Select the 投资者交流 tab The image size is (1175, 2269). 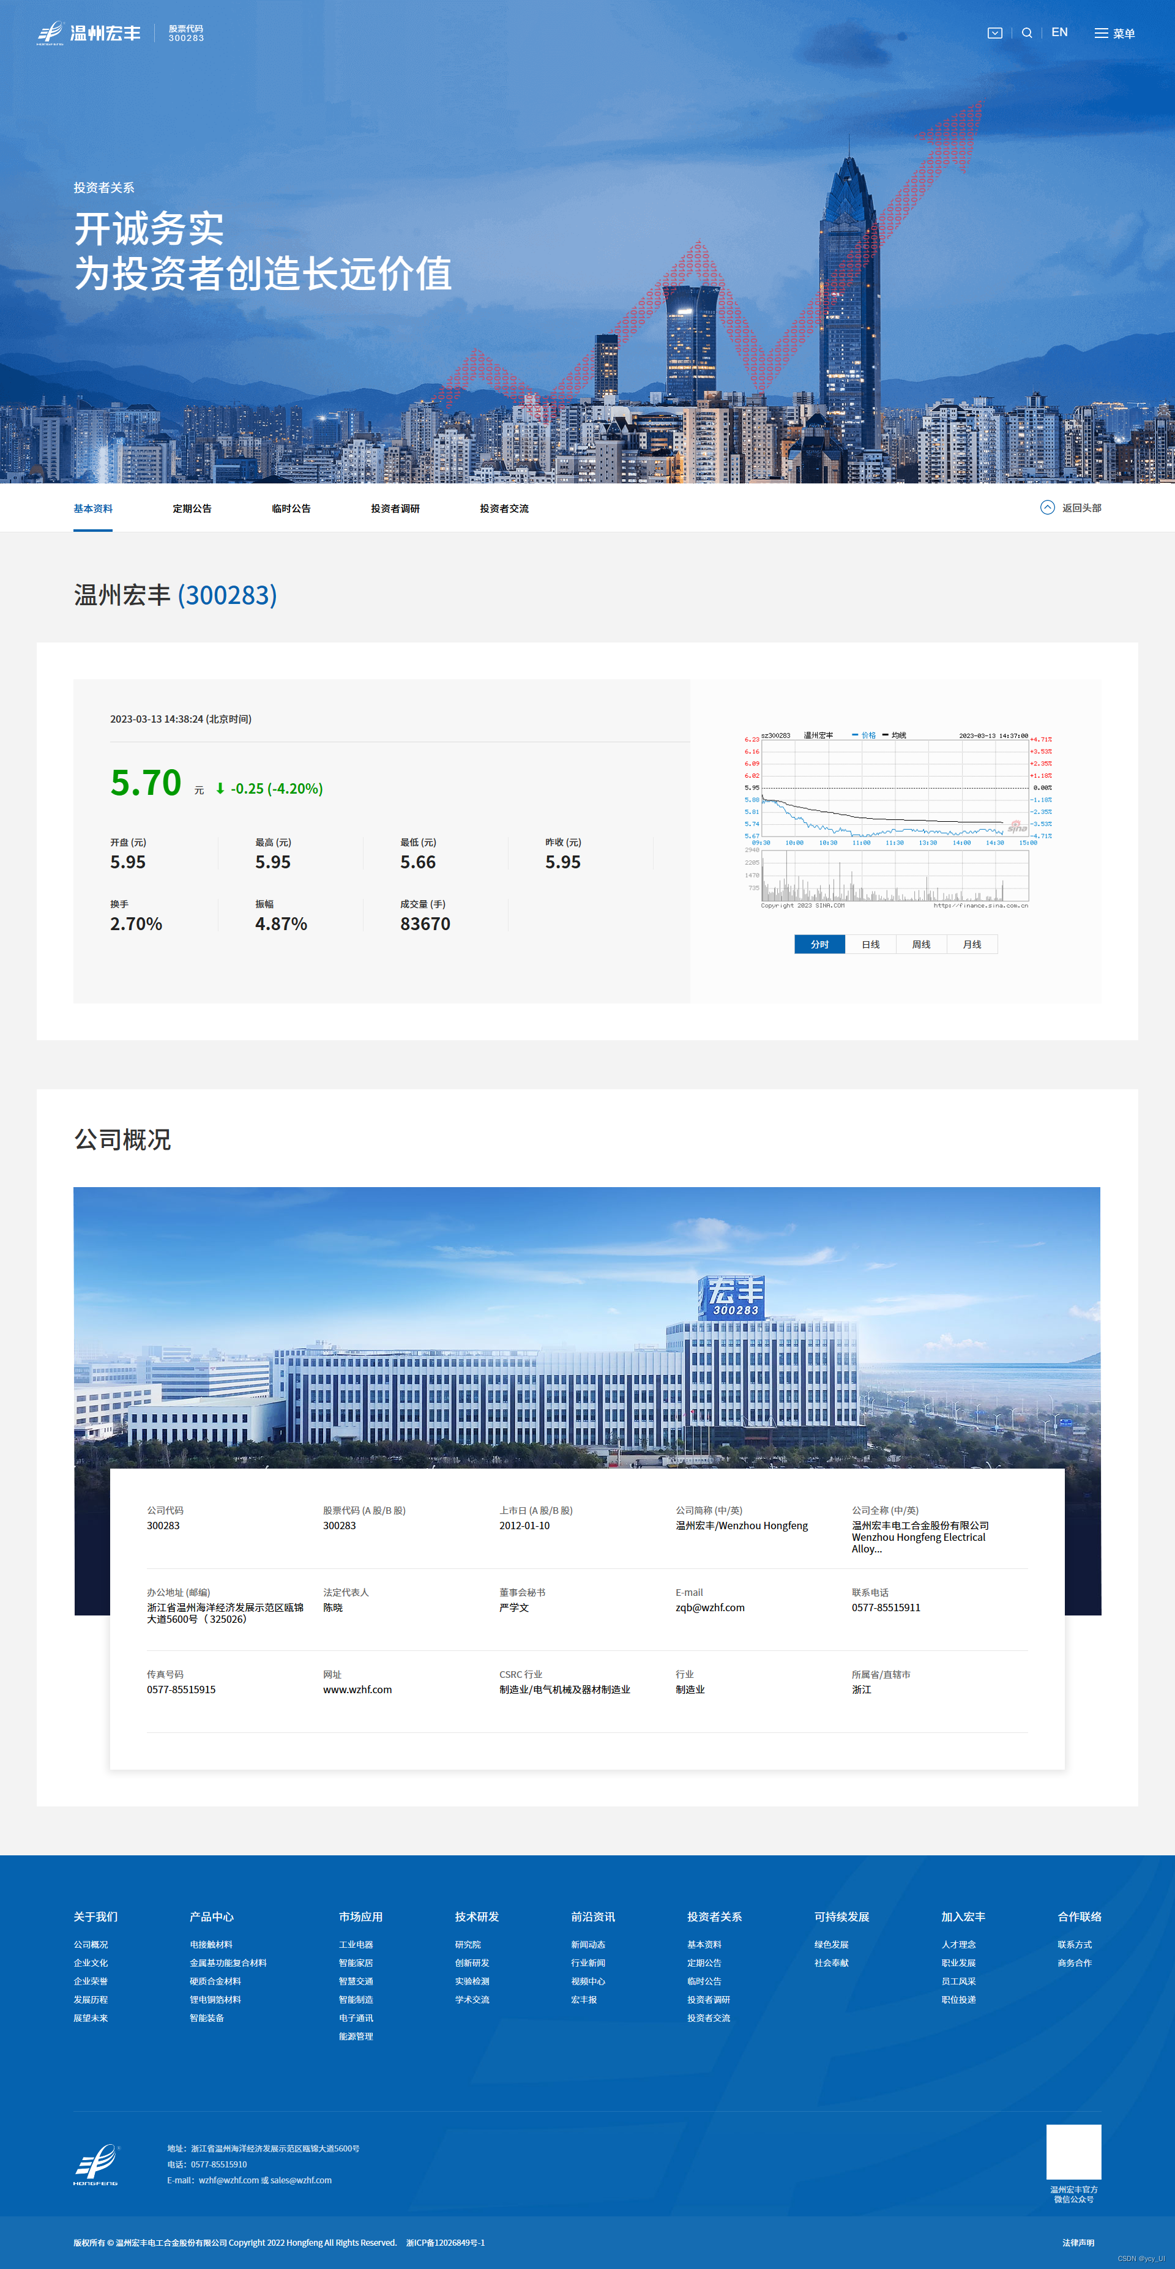tap(504, 509)
